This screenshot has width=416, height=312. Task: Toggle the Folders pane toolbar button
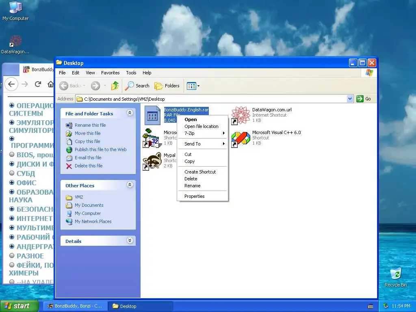tap(167, 86)
